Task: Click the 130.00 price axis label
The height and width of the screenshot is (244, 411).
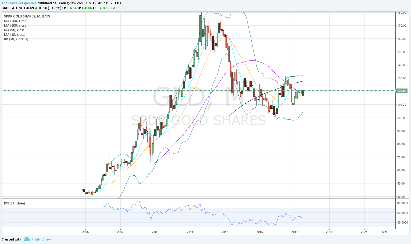Action: click(x=402, y=78)
